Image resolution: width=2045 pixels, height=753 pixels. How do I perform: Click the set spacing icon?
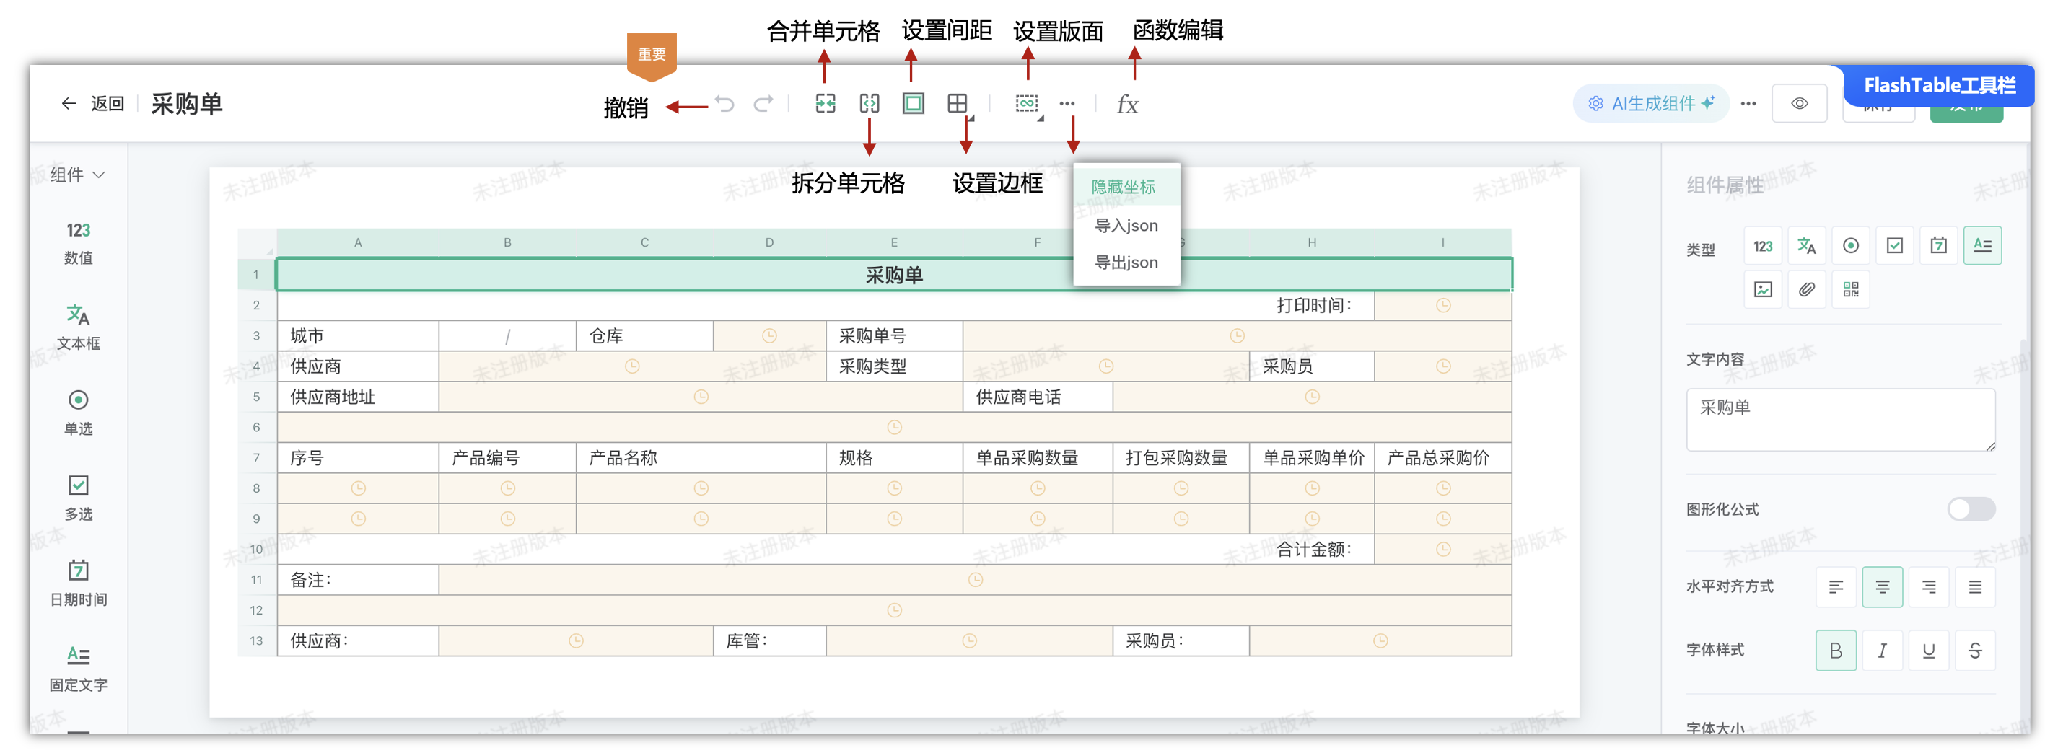point(913,104)
